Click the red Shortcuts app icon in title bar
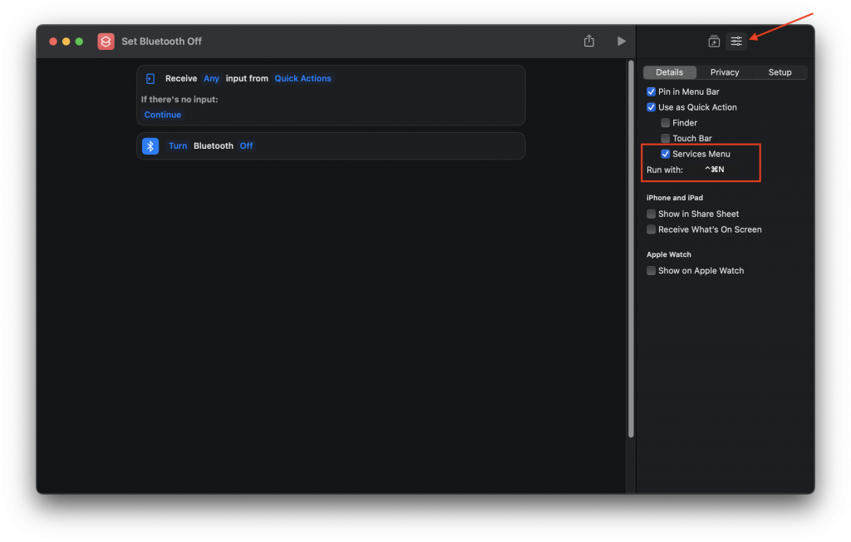This screenshot has width=851, height=542. click(x=106, y=42)
